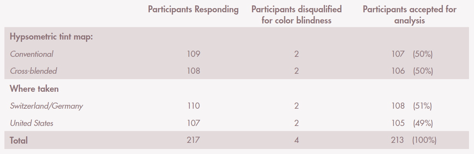
Task: Select the Hypsometric tint map section label
Action: (51, 37)
